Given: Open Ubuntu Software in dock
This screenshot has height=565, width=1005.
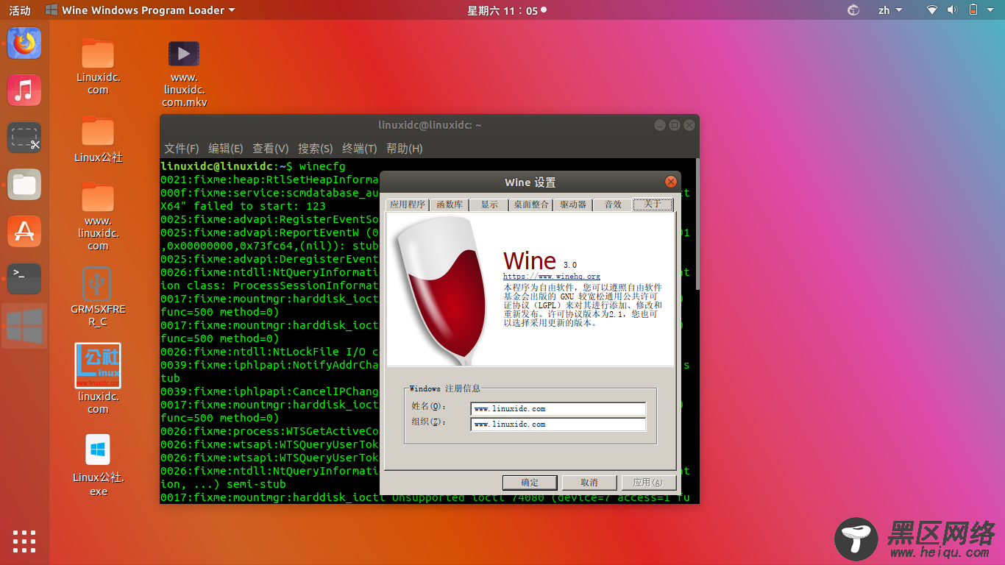Looking at the screenshot, I should click(24, 232).
